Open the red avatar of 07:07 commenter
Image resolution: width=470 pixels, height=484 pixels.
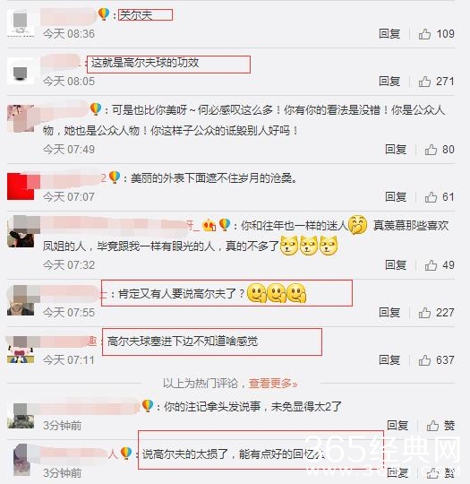click(21, 186)
